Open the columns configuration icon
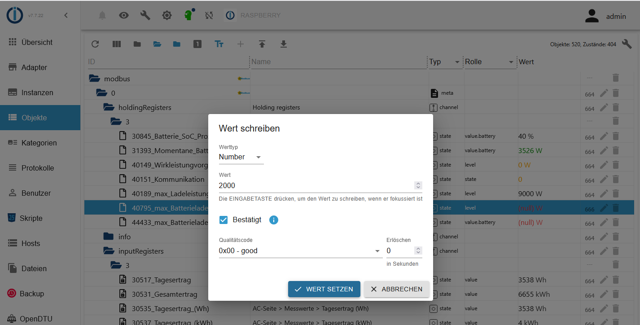640x325 pixels. (x=117, y=44)
